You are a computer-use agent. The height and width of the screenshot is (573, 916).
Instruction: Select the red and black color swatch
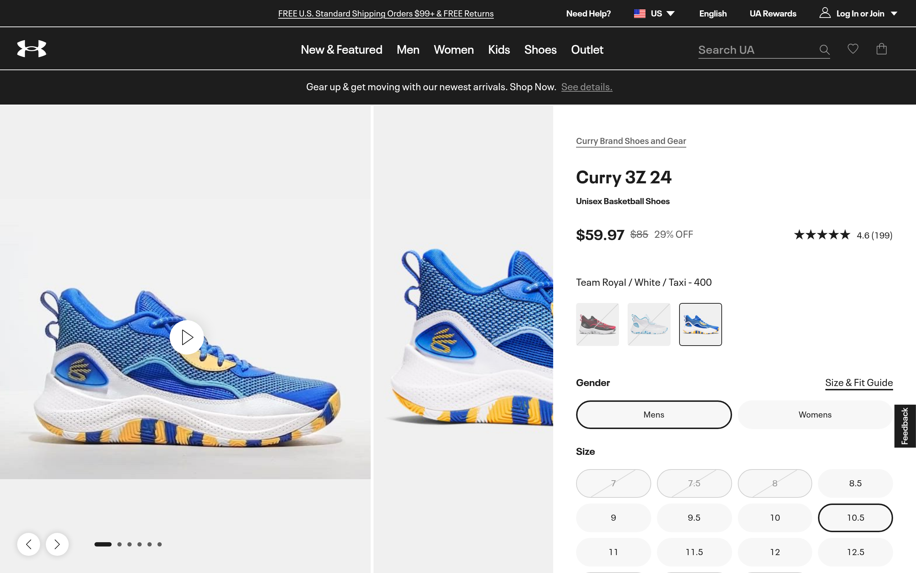pyautogui.click(x=597, y=324)
